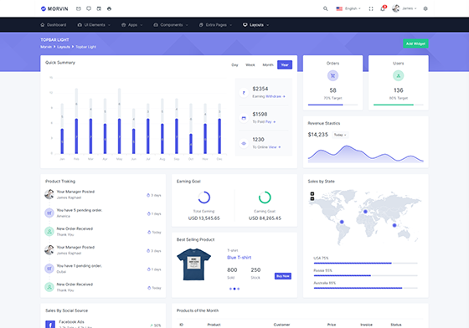The height and width of the screenshot is (328, 469).
Task: Click the map marker over Europe
Action: click(x=365, y=212)
